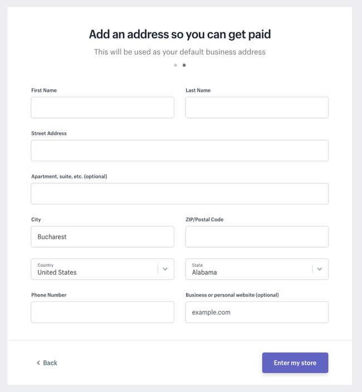The width and height of the screenshot is (362, 392).
Task: Click the Phone Number input field
Action: coord(102,312)
